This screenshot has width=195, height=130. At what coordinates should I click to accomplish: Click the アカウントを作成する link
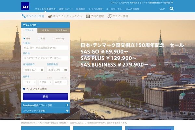pos(130,3)
